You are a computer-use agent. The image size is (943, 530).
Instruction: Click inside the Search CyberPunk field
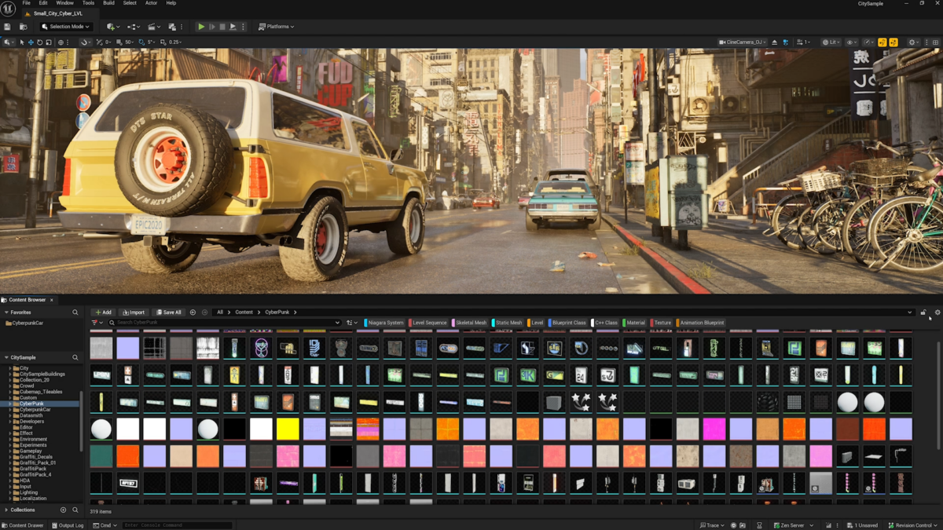pos(224,323)
